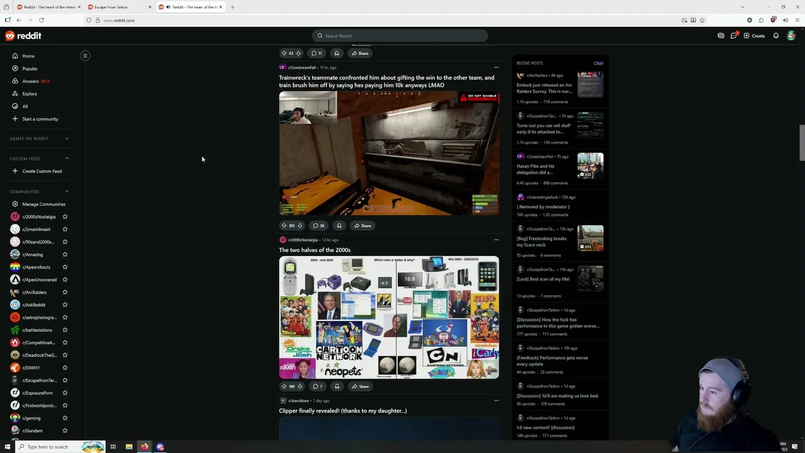Image resolution: width=805 pixels, height=453 pixels.
Task: Click the page vertical scrollbar thumb
Action: pyautogui.click(x=802, y=143)
